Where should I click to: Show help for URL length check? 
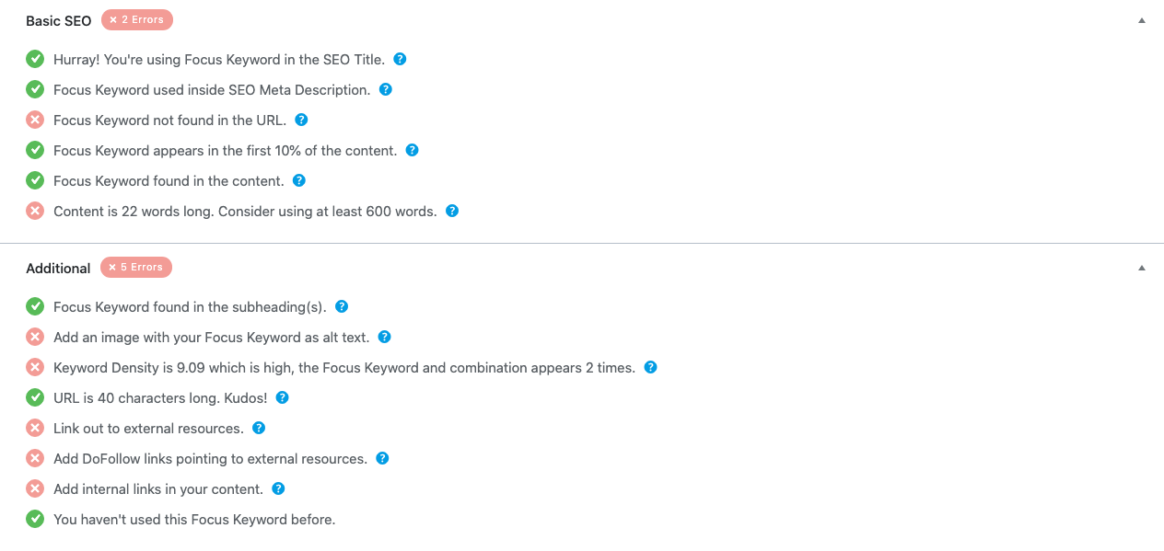click(x=283, y=397)
